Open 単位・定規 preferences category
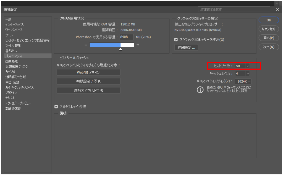 (x=12, y=82)
